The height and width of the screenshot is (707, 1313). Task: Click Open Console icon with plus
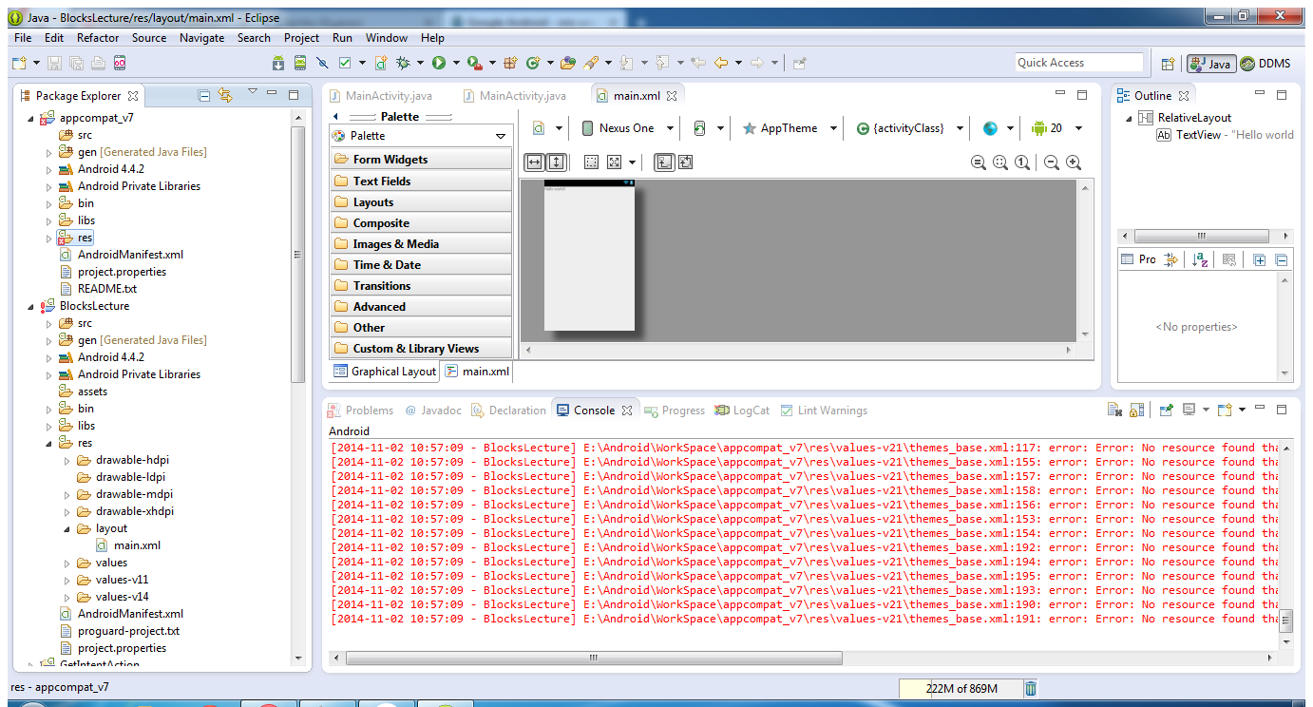click(1225, 410)
